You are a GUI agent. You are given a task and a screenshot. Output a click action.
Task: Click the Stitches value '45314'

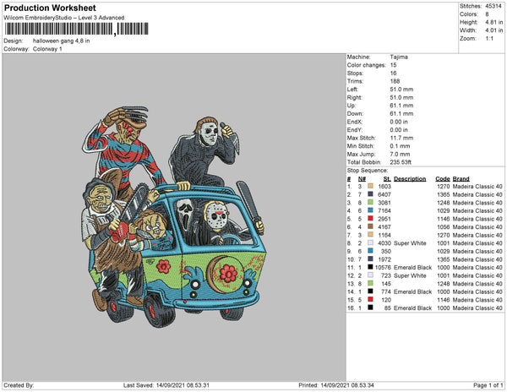click(493, 6)
